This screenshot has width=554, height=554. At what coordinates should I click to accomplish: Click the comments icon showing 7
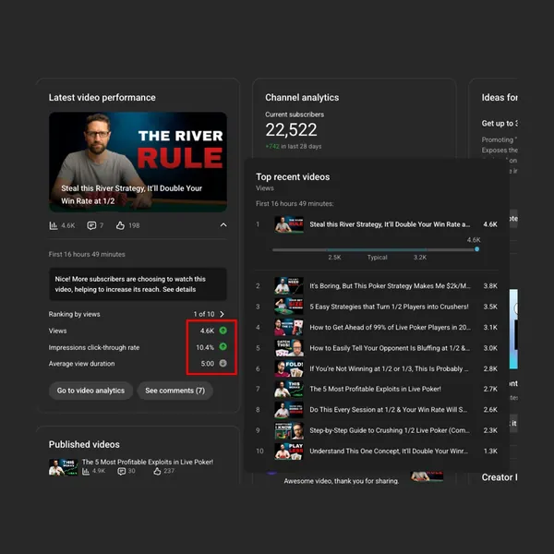[91, 225]
